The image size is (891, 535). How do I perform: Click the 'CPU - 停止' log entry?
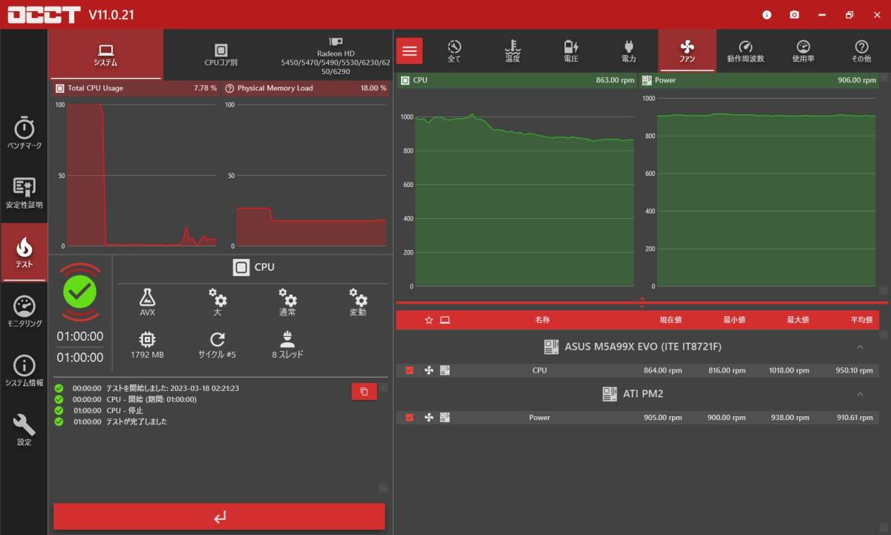pos(125,410)
